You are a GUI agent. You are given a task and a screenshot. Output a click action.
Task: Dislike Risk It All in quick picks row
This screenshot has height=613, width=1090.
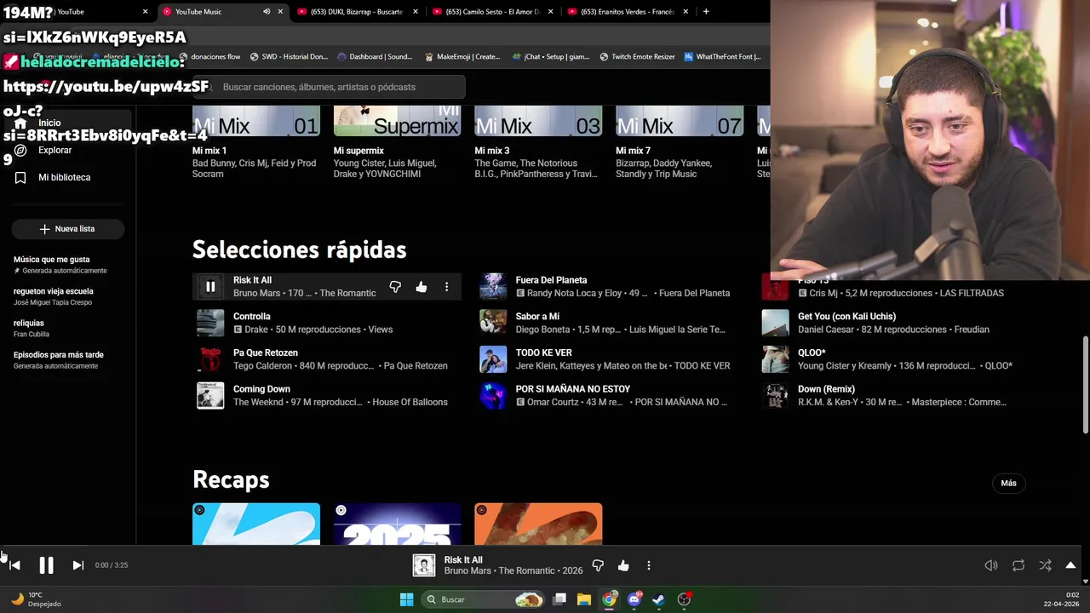click(395, 287)
